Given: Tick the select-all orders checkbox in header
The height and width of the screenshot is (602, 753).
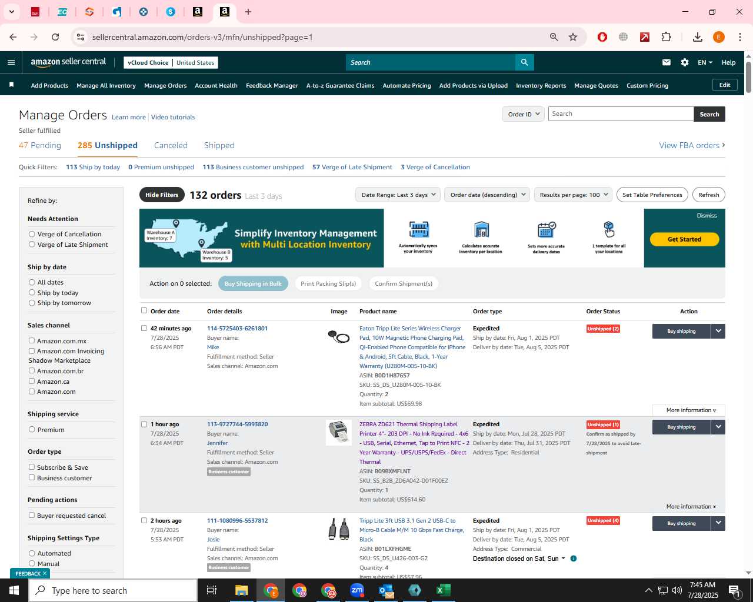Looking at the screenshot, I should pos(144,310).
